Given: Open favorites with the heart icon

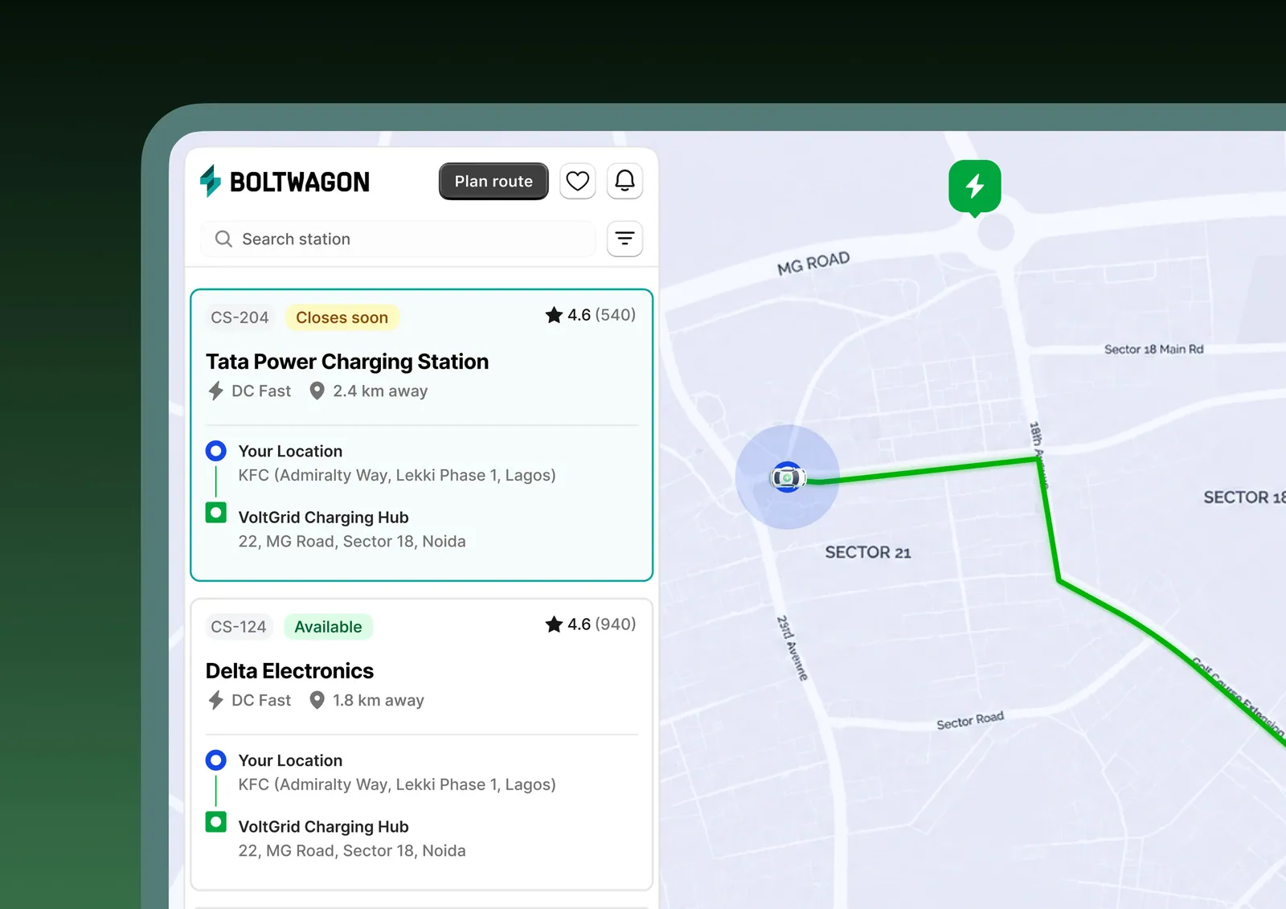Looking at the screenshot, I should pyautogui.click(x=577, y=181).
